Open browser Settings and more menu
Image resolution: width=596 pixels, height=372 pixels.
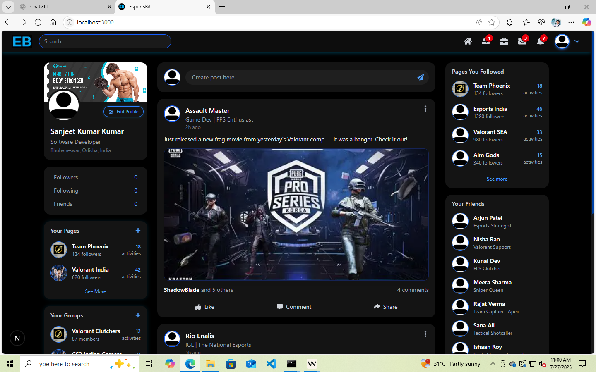pos(571,22)
